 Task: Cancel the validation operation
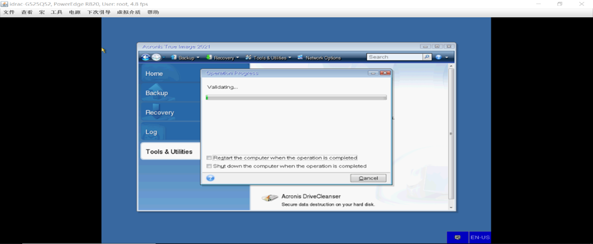(369, 178)
